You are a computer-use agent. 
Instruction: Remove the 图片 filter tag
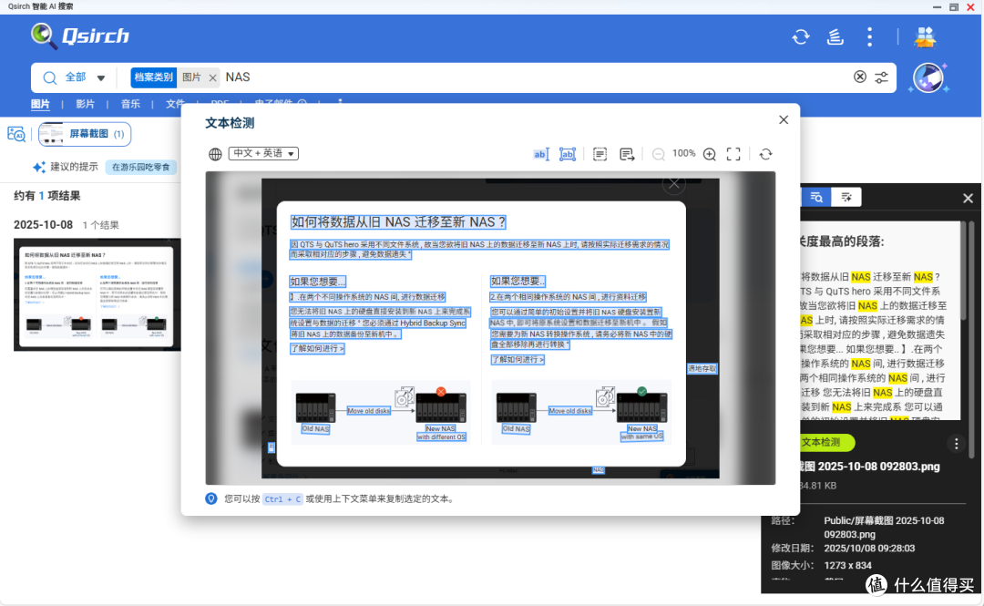pos(212,77)
